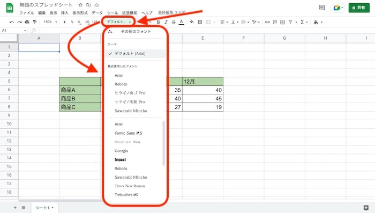The image size is (375, 213).
Task: Start a Google Meet call
Action: point(338,8)
